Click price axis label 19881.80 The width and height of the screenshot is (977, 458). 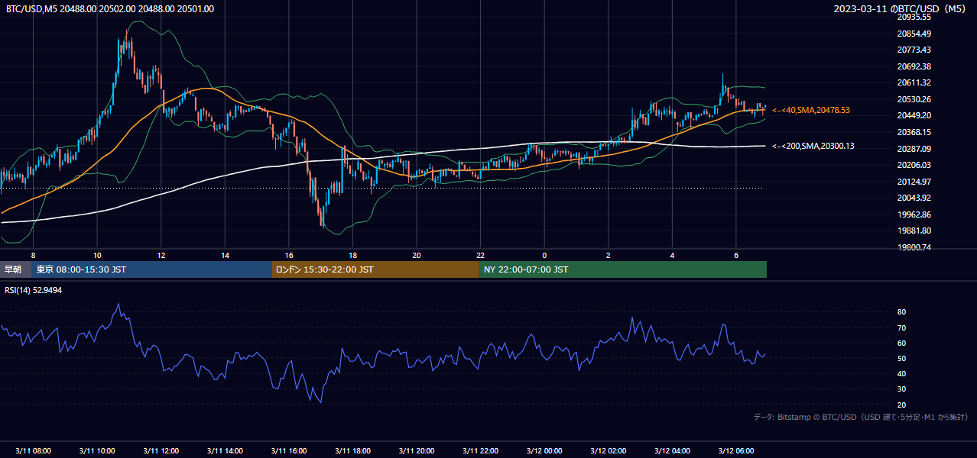tap(914, 231)
